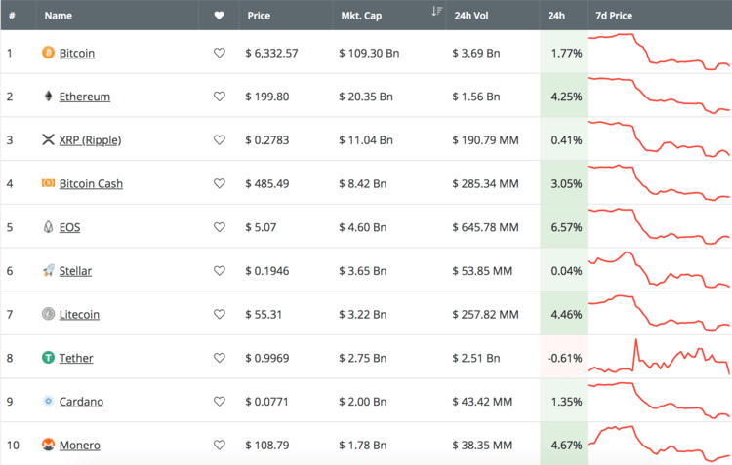
Task: Click the Litecoin logo icon
Action: [x=48, y=314]
